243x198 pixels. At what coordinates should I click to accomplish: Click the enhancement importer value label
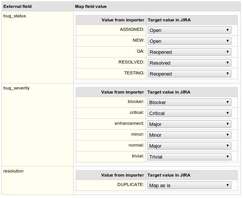click(x=129, y=123)
